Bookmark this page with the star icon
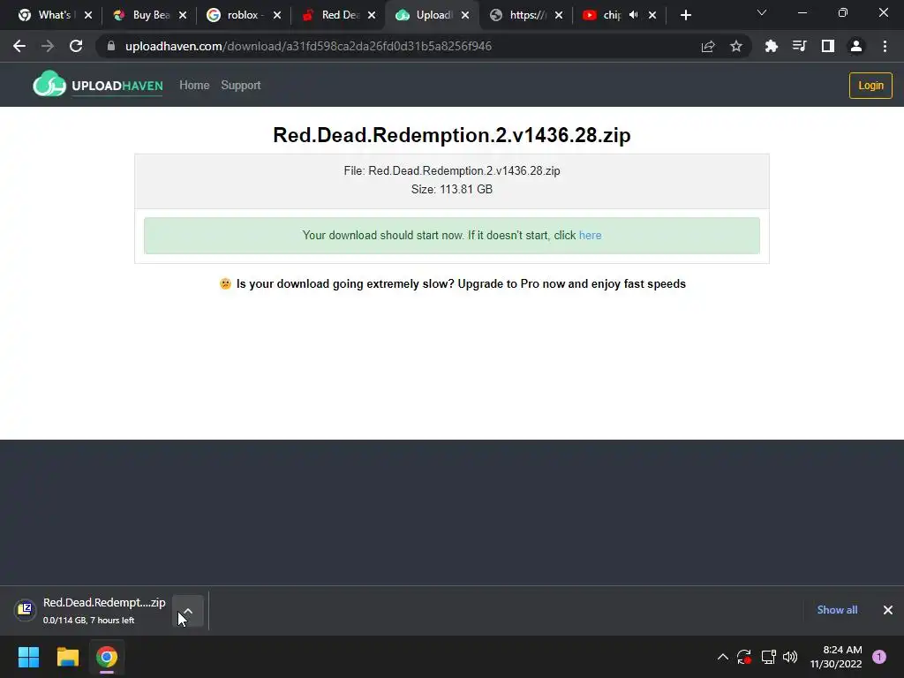 736,46
